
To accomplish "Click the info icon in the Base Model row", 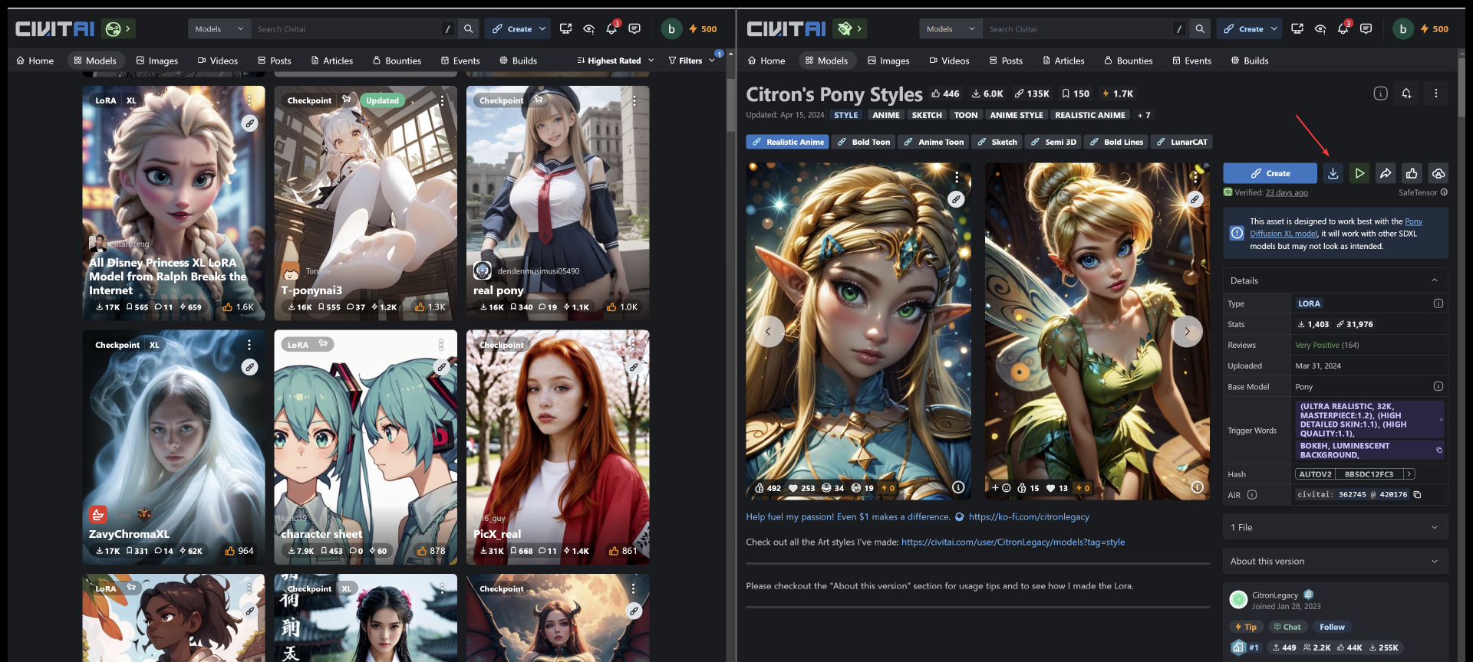I will 1438,386.
